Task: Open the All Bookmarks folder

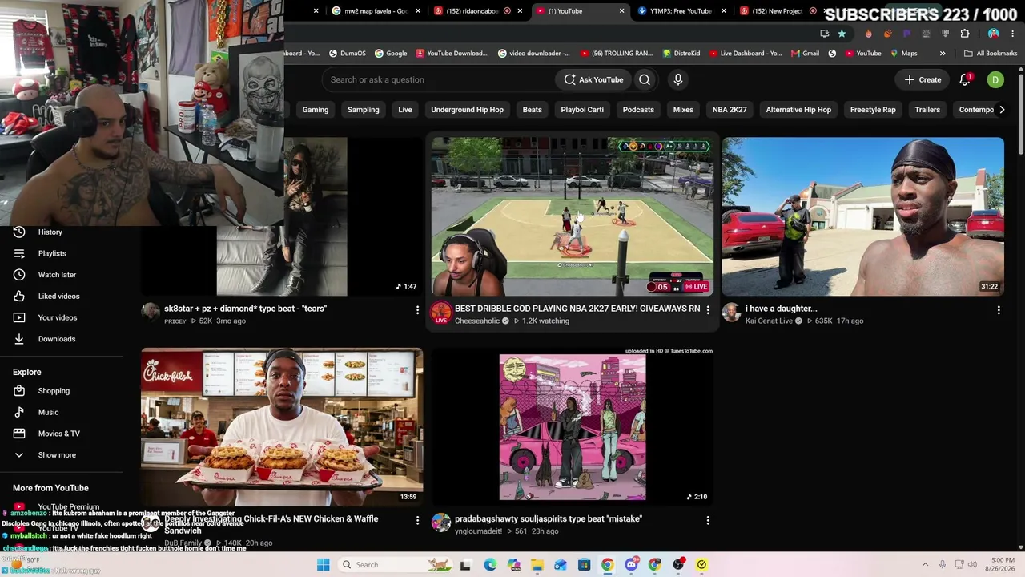Action: [x=991, y=54]
